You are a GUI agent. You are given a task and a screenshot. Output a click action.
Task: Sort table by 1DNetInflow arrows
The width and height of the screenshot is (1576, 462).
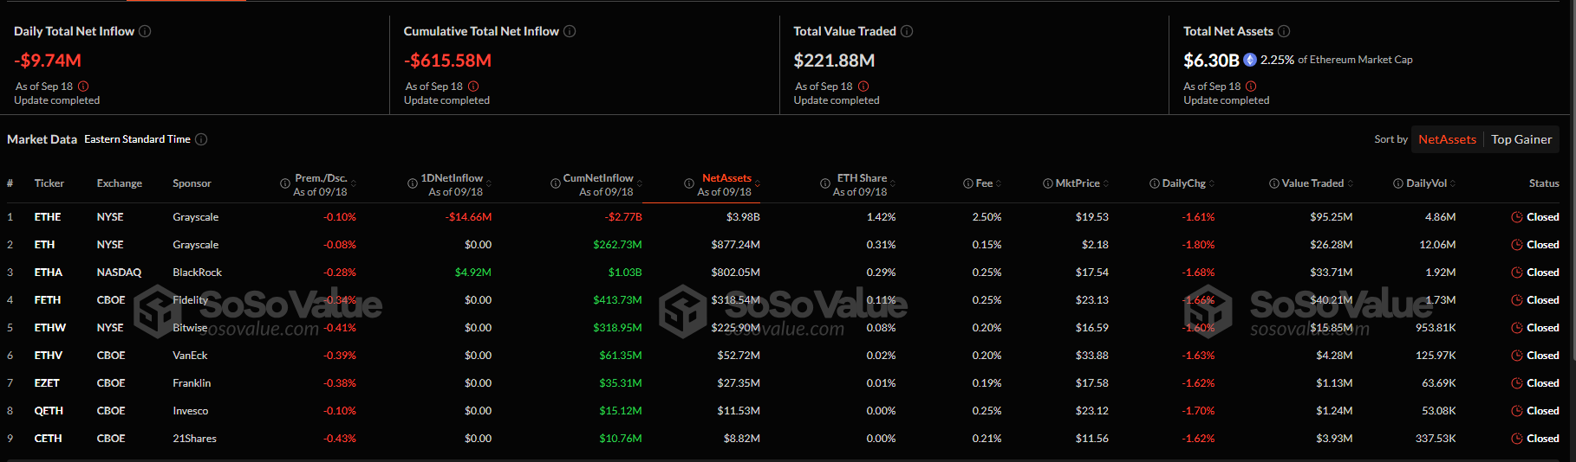(489, 183)
